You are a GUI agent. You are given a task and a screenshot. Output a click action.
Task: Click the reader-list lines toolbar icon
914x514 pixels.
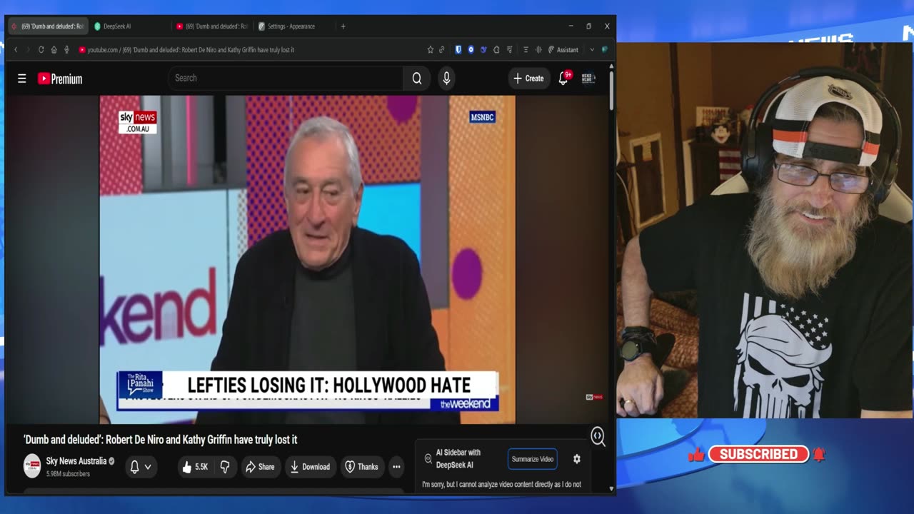[526, 50]
